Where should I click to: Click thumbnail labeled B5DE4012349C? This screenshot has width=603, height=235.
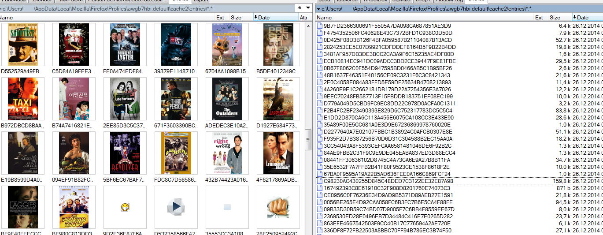click(x=278, y=45)
